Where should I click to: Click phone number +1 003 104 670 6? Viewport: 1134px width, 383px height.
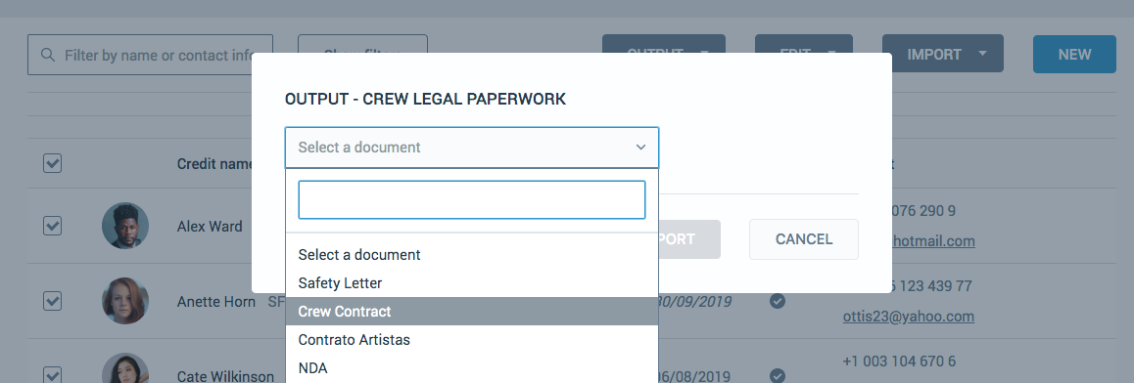click(899, 361)
